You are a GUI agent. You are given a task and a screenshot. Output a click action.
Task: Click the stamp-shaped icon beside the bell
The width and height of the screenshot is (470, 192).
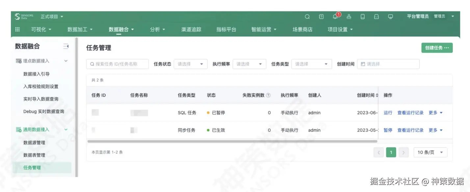pyautogui.click(x=349, y=16)
